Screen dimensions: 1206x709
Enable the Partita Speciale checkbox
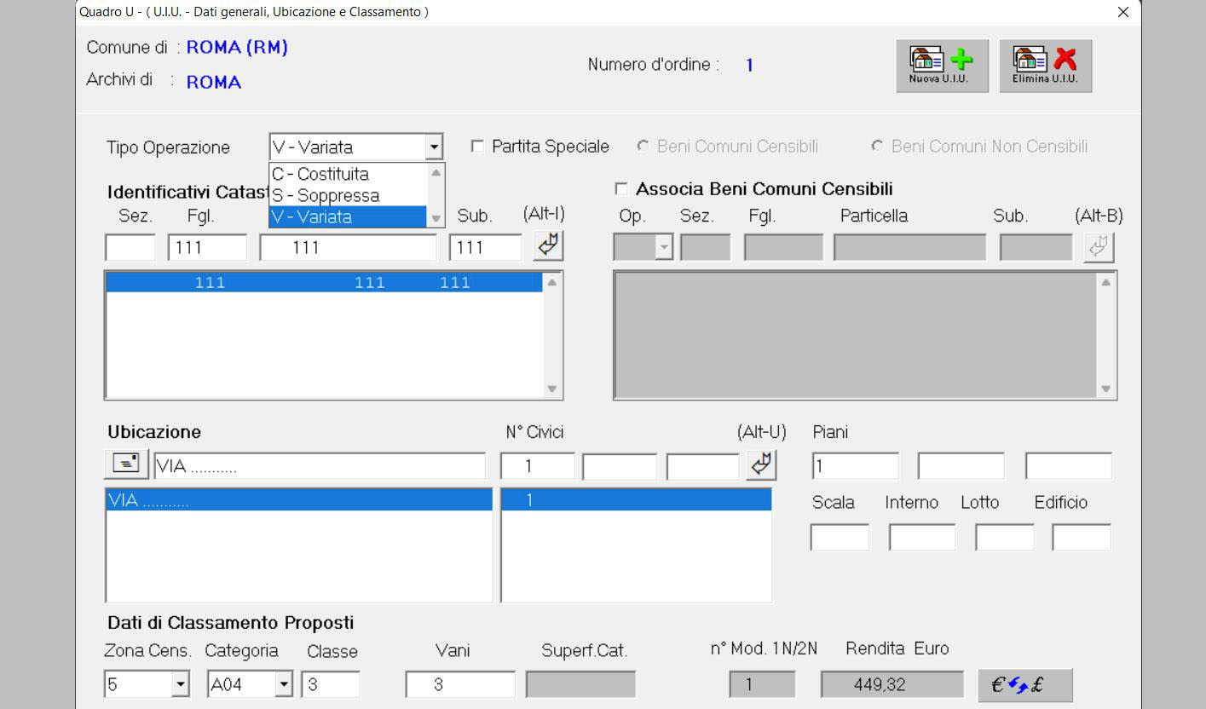477,147
